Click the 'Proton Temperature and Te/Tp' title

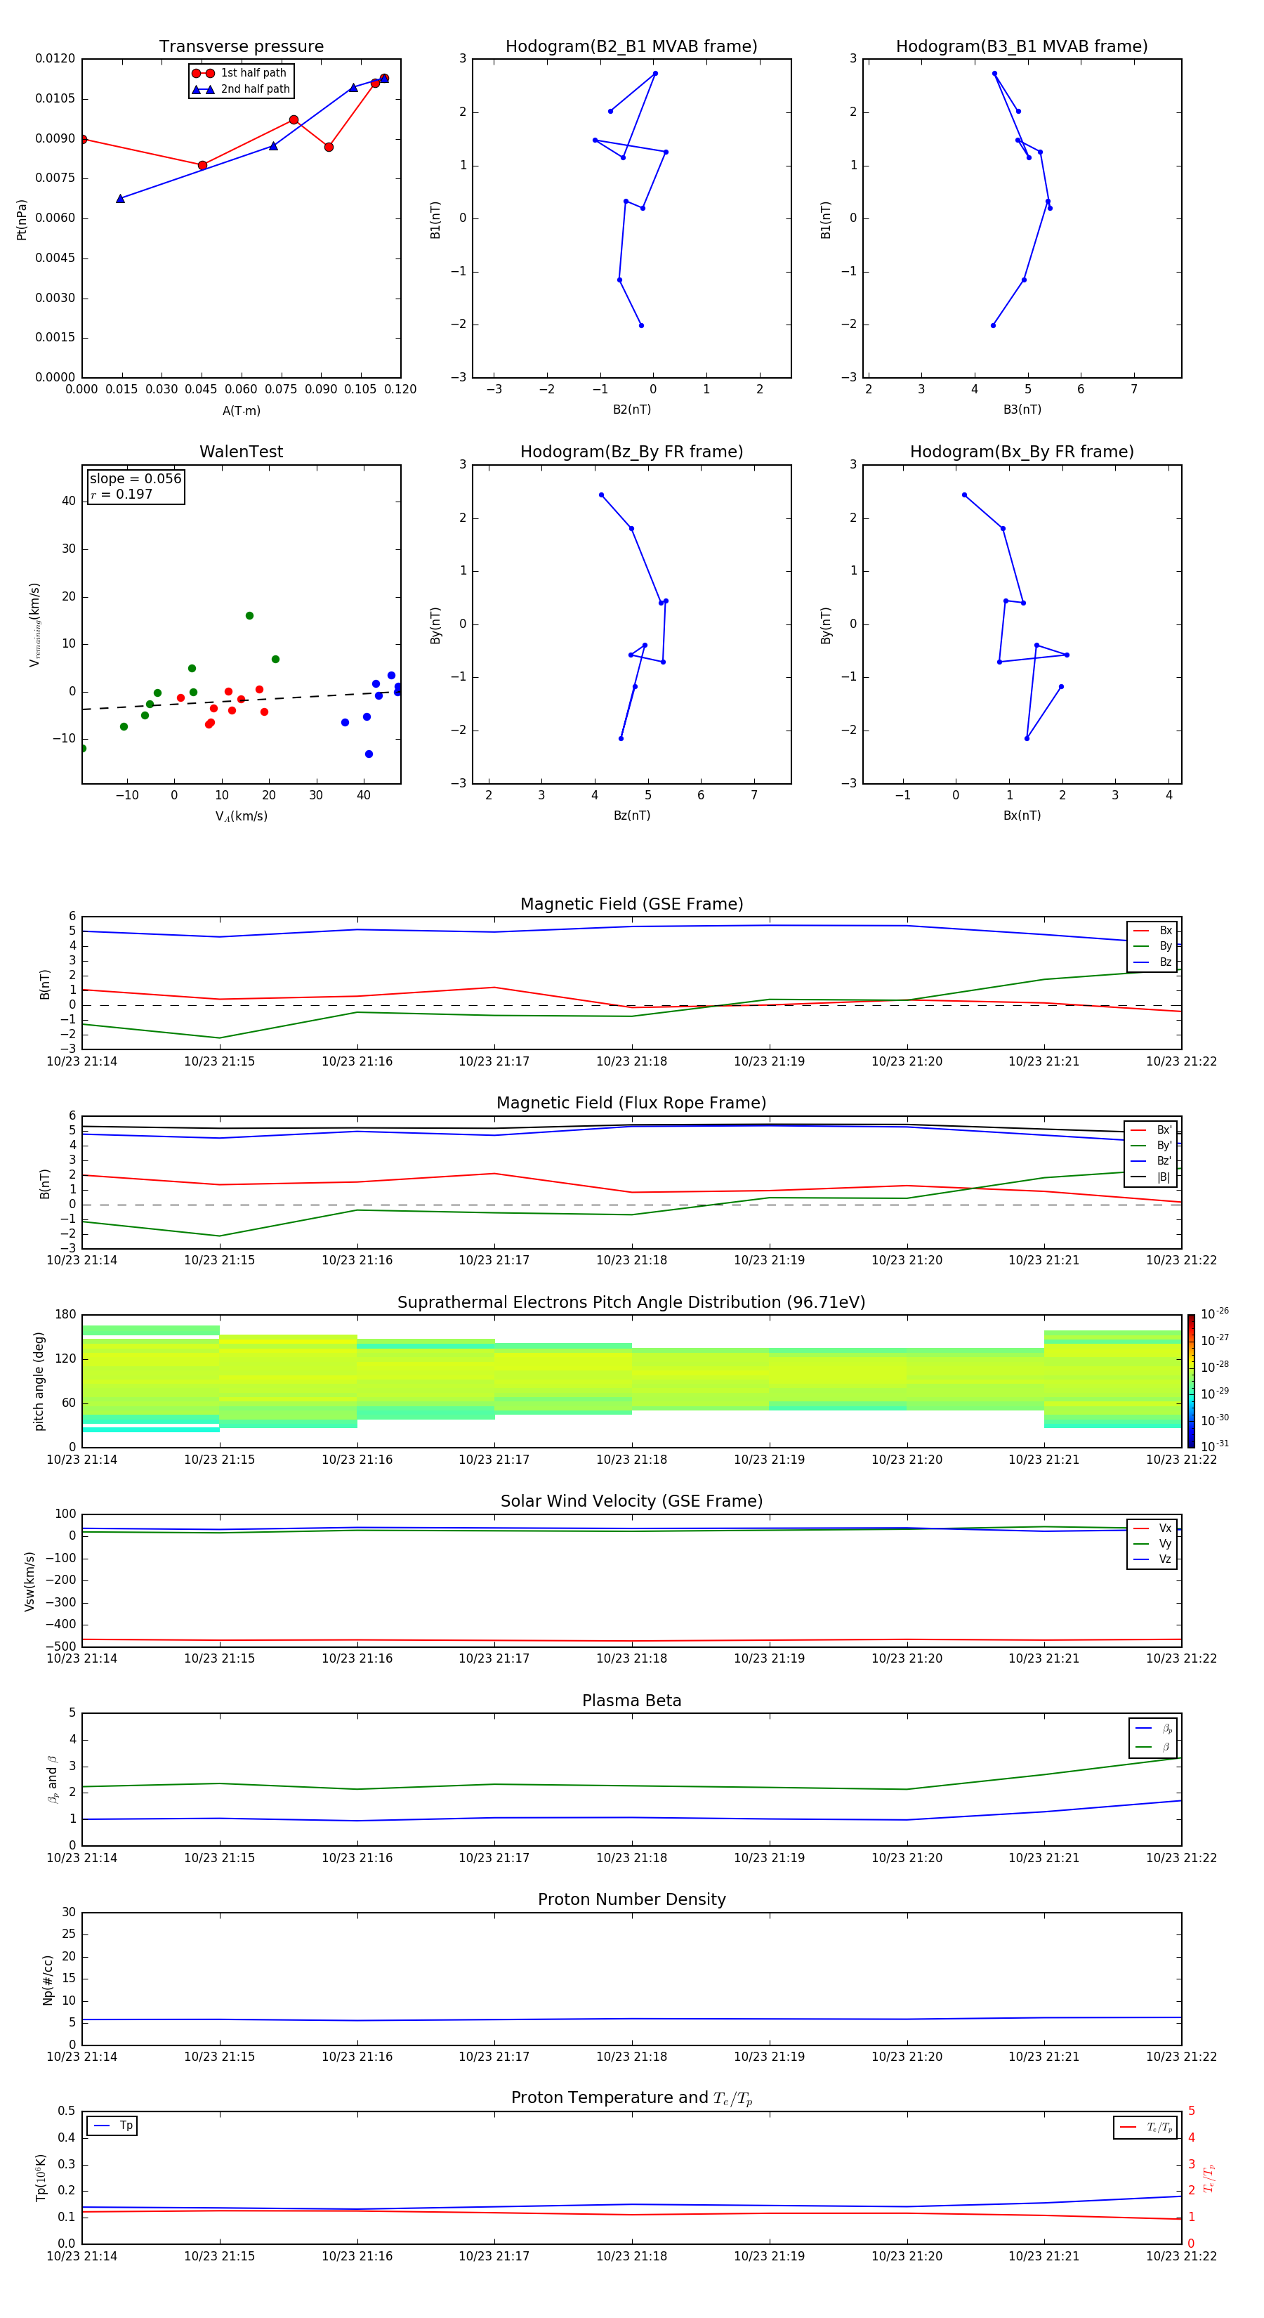(631, 2098)
